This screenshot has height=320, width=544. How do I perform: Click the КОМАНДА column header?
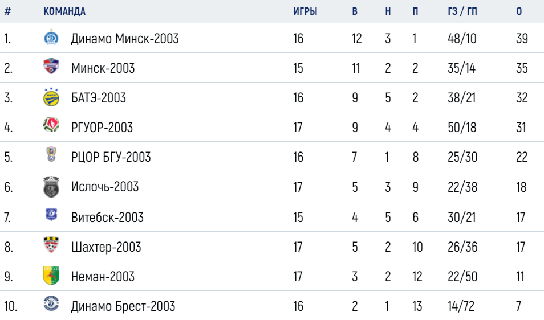[x=64, y=11]
